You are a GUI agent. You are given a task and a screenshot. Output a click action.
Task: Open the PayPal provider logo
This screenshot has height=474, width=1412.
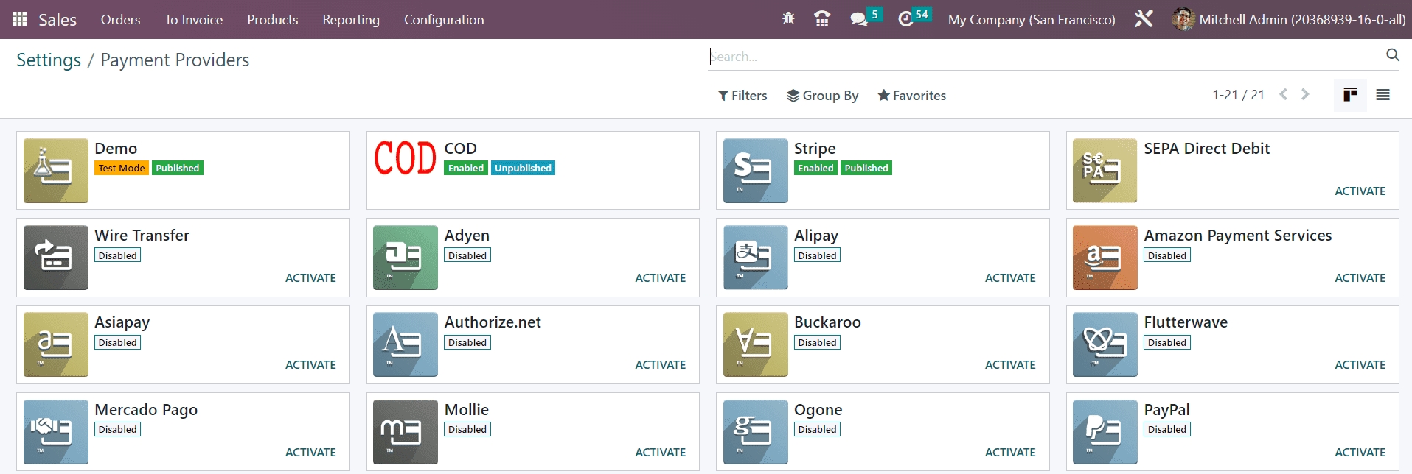pos(1105,432)
